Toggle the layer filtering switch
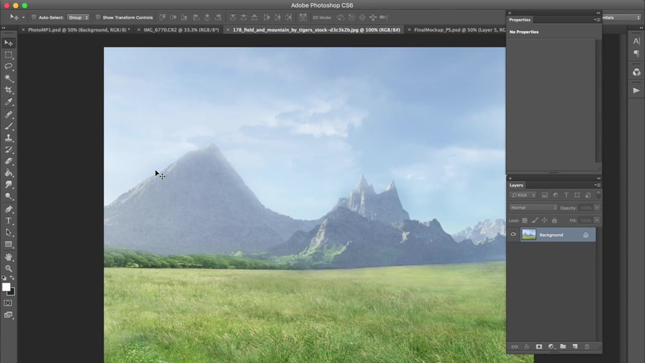The height and width of the screenshot is (363, 645). coord(599,195)
